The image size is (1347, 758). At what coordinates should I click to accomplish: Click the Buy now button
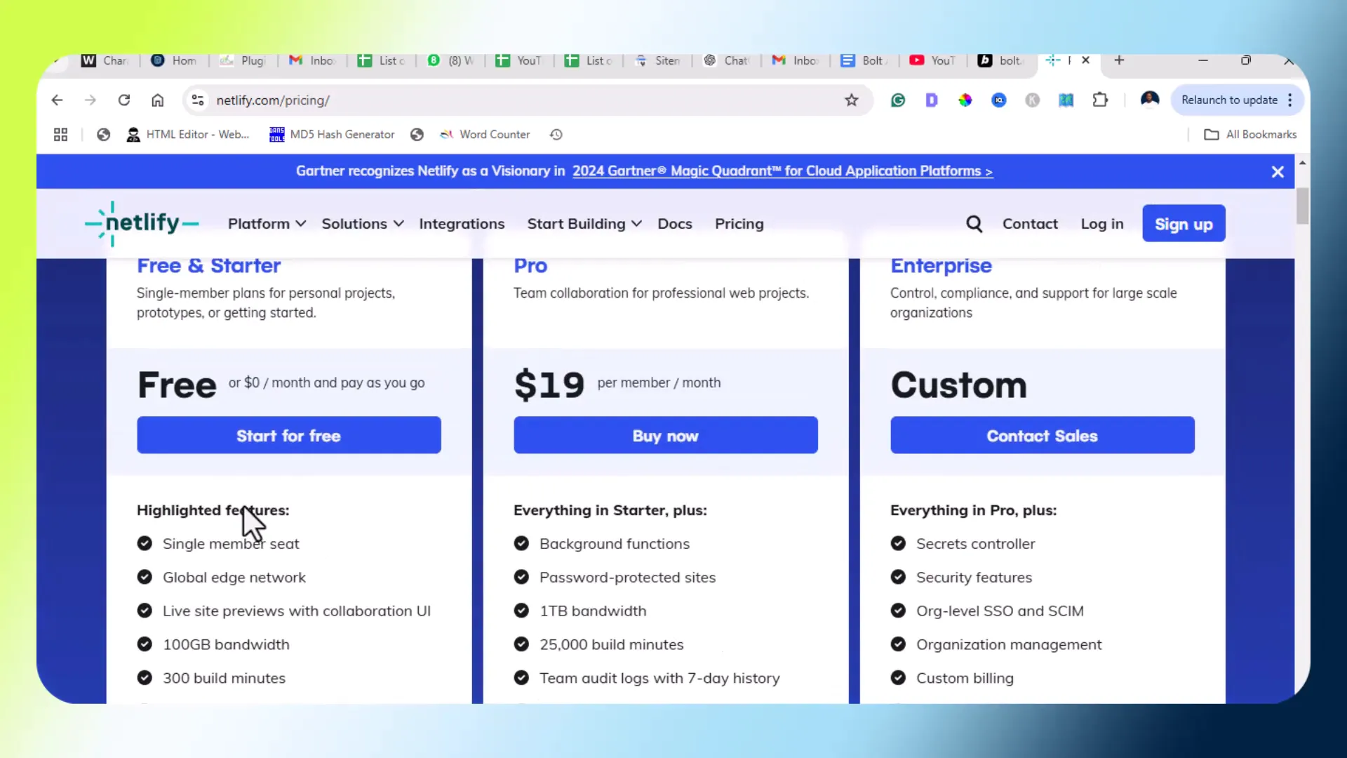[x=666, y=435]
